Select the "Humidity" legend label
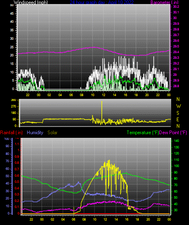This screenshot has height=225, width=189. (x=35, y=133)
